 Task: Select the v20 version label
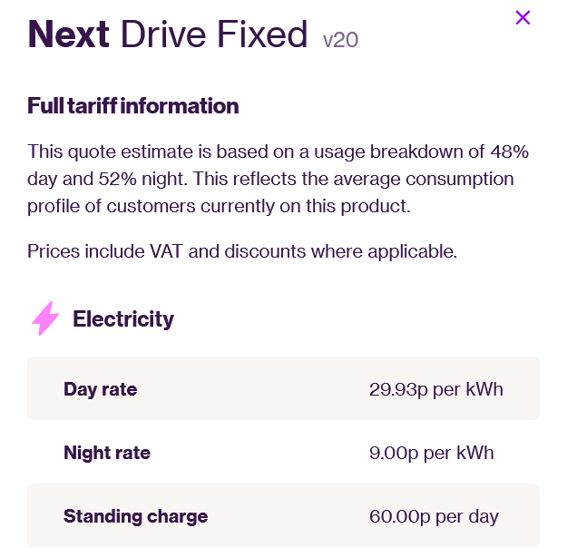point(340,41)
